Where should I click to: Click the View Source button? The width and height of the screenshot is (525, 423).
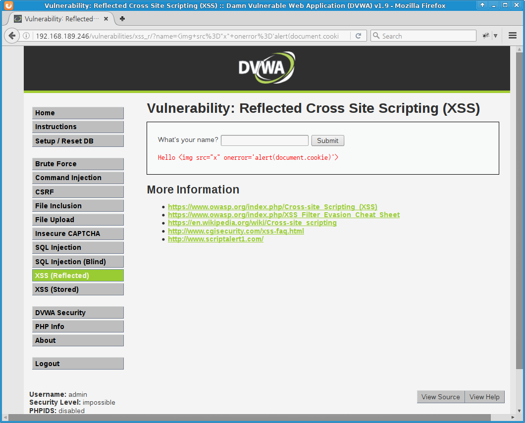click(x=441, y=397)
